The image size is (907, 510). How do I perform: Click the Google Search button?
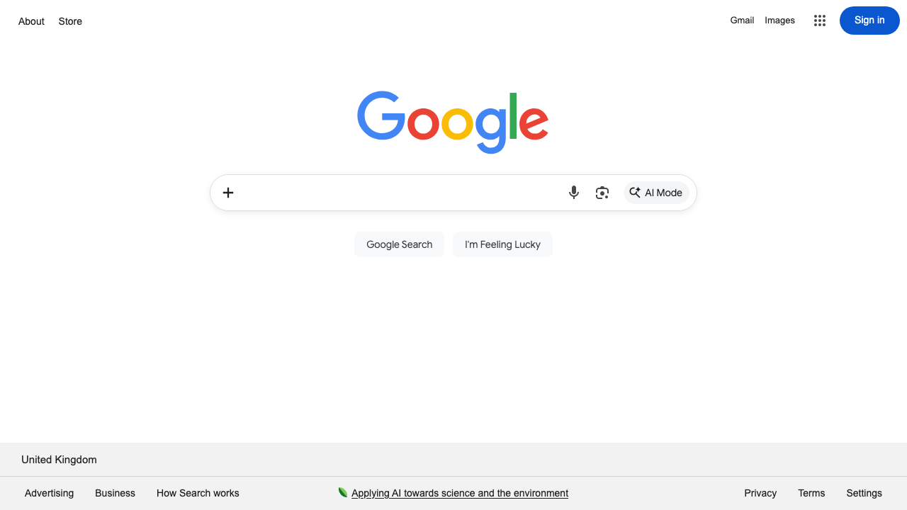pyautogui.click(x=399, y=244)
